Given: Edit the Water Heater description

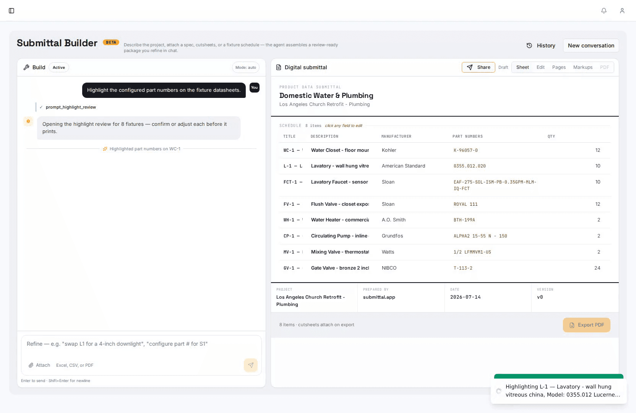Looking at the screenshot, I should (340, 220).
